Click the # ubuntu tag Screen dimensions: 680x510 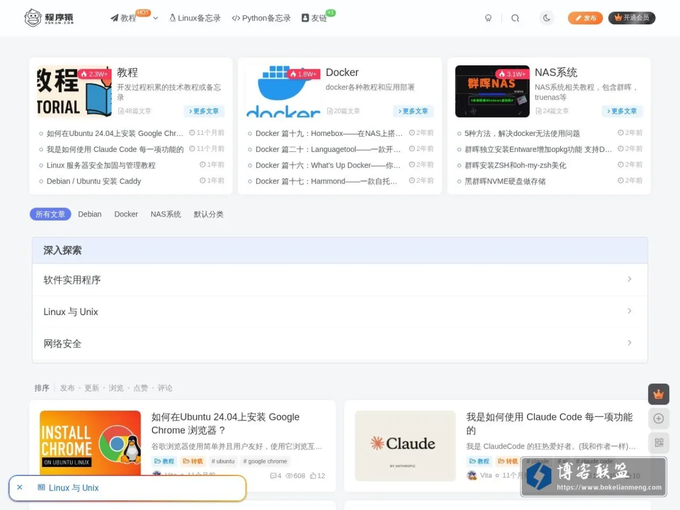click(x=223, y=461)
